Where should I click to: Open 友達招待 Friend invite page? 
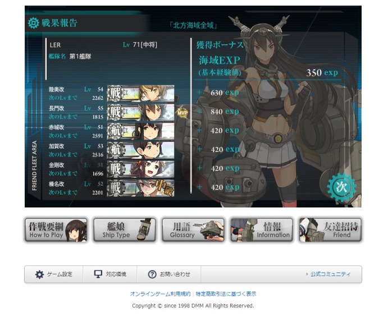click(330, 230)
